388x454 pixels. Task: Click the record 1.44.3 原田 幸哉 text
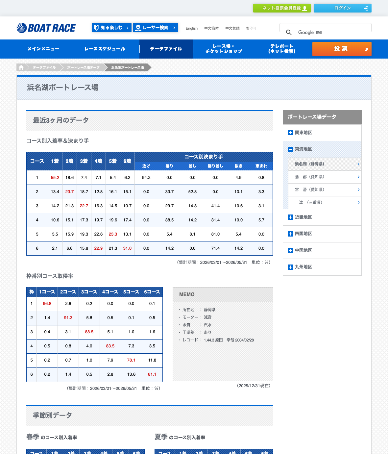(229, 340)
